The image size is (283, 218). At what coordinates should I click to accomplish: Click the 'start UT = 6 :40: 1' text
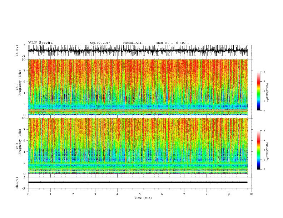173,43
